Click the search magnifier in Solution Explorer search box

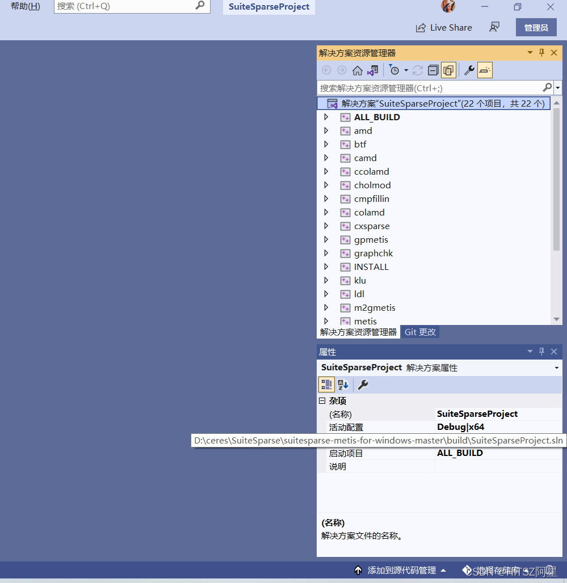547,88
